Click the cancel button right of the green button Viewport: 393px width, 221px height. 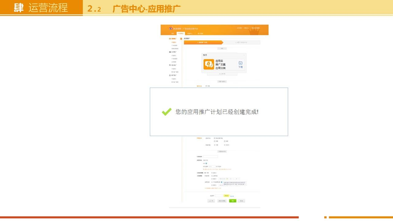coord(241,201)
